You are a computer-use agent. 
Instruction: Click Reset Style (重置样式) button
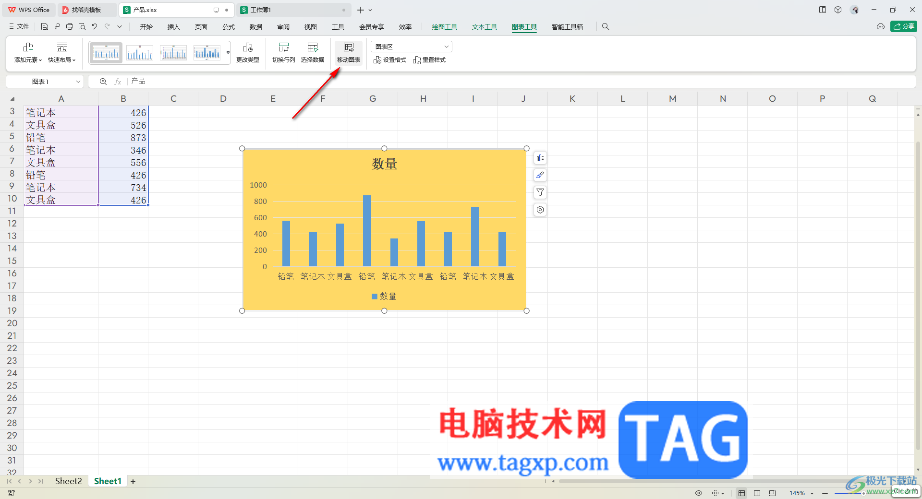pos(429,60)
